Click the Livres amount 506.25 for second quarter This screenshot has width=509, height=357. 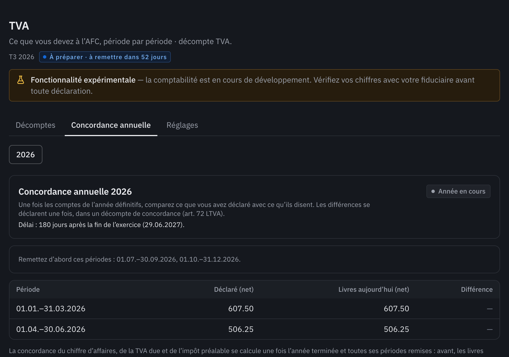pyautogui.click(x=396, y=329)
